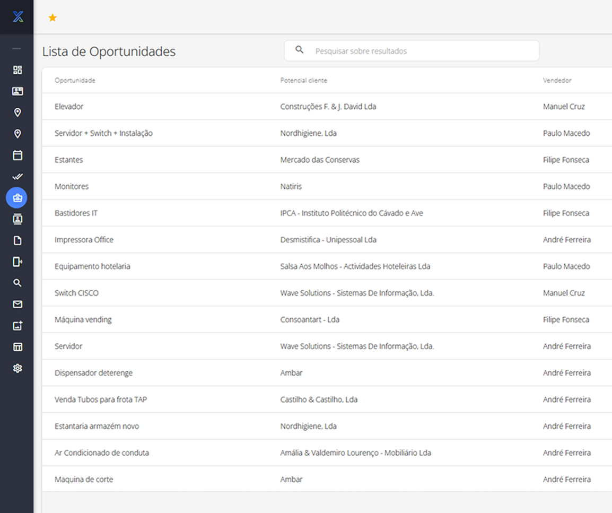The height and width of the screenshot is (513, 612).
Task: Click the magnifier search icon in sidebar
Action: [x=18, y=283]
